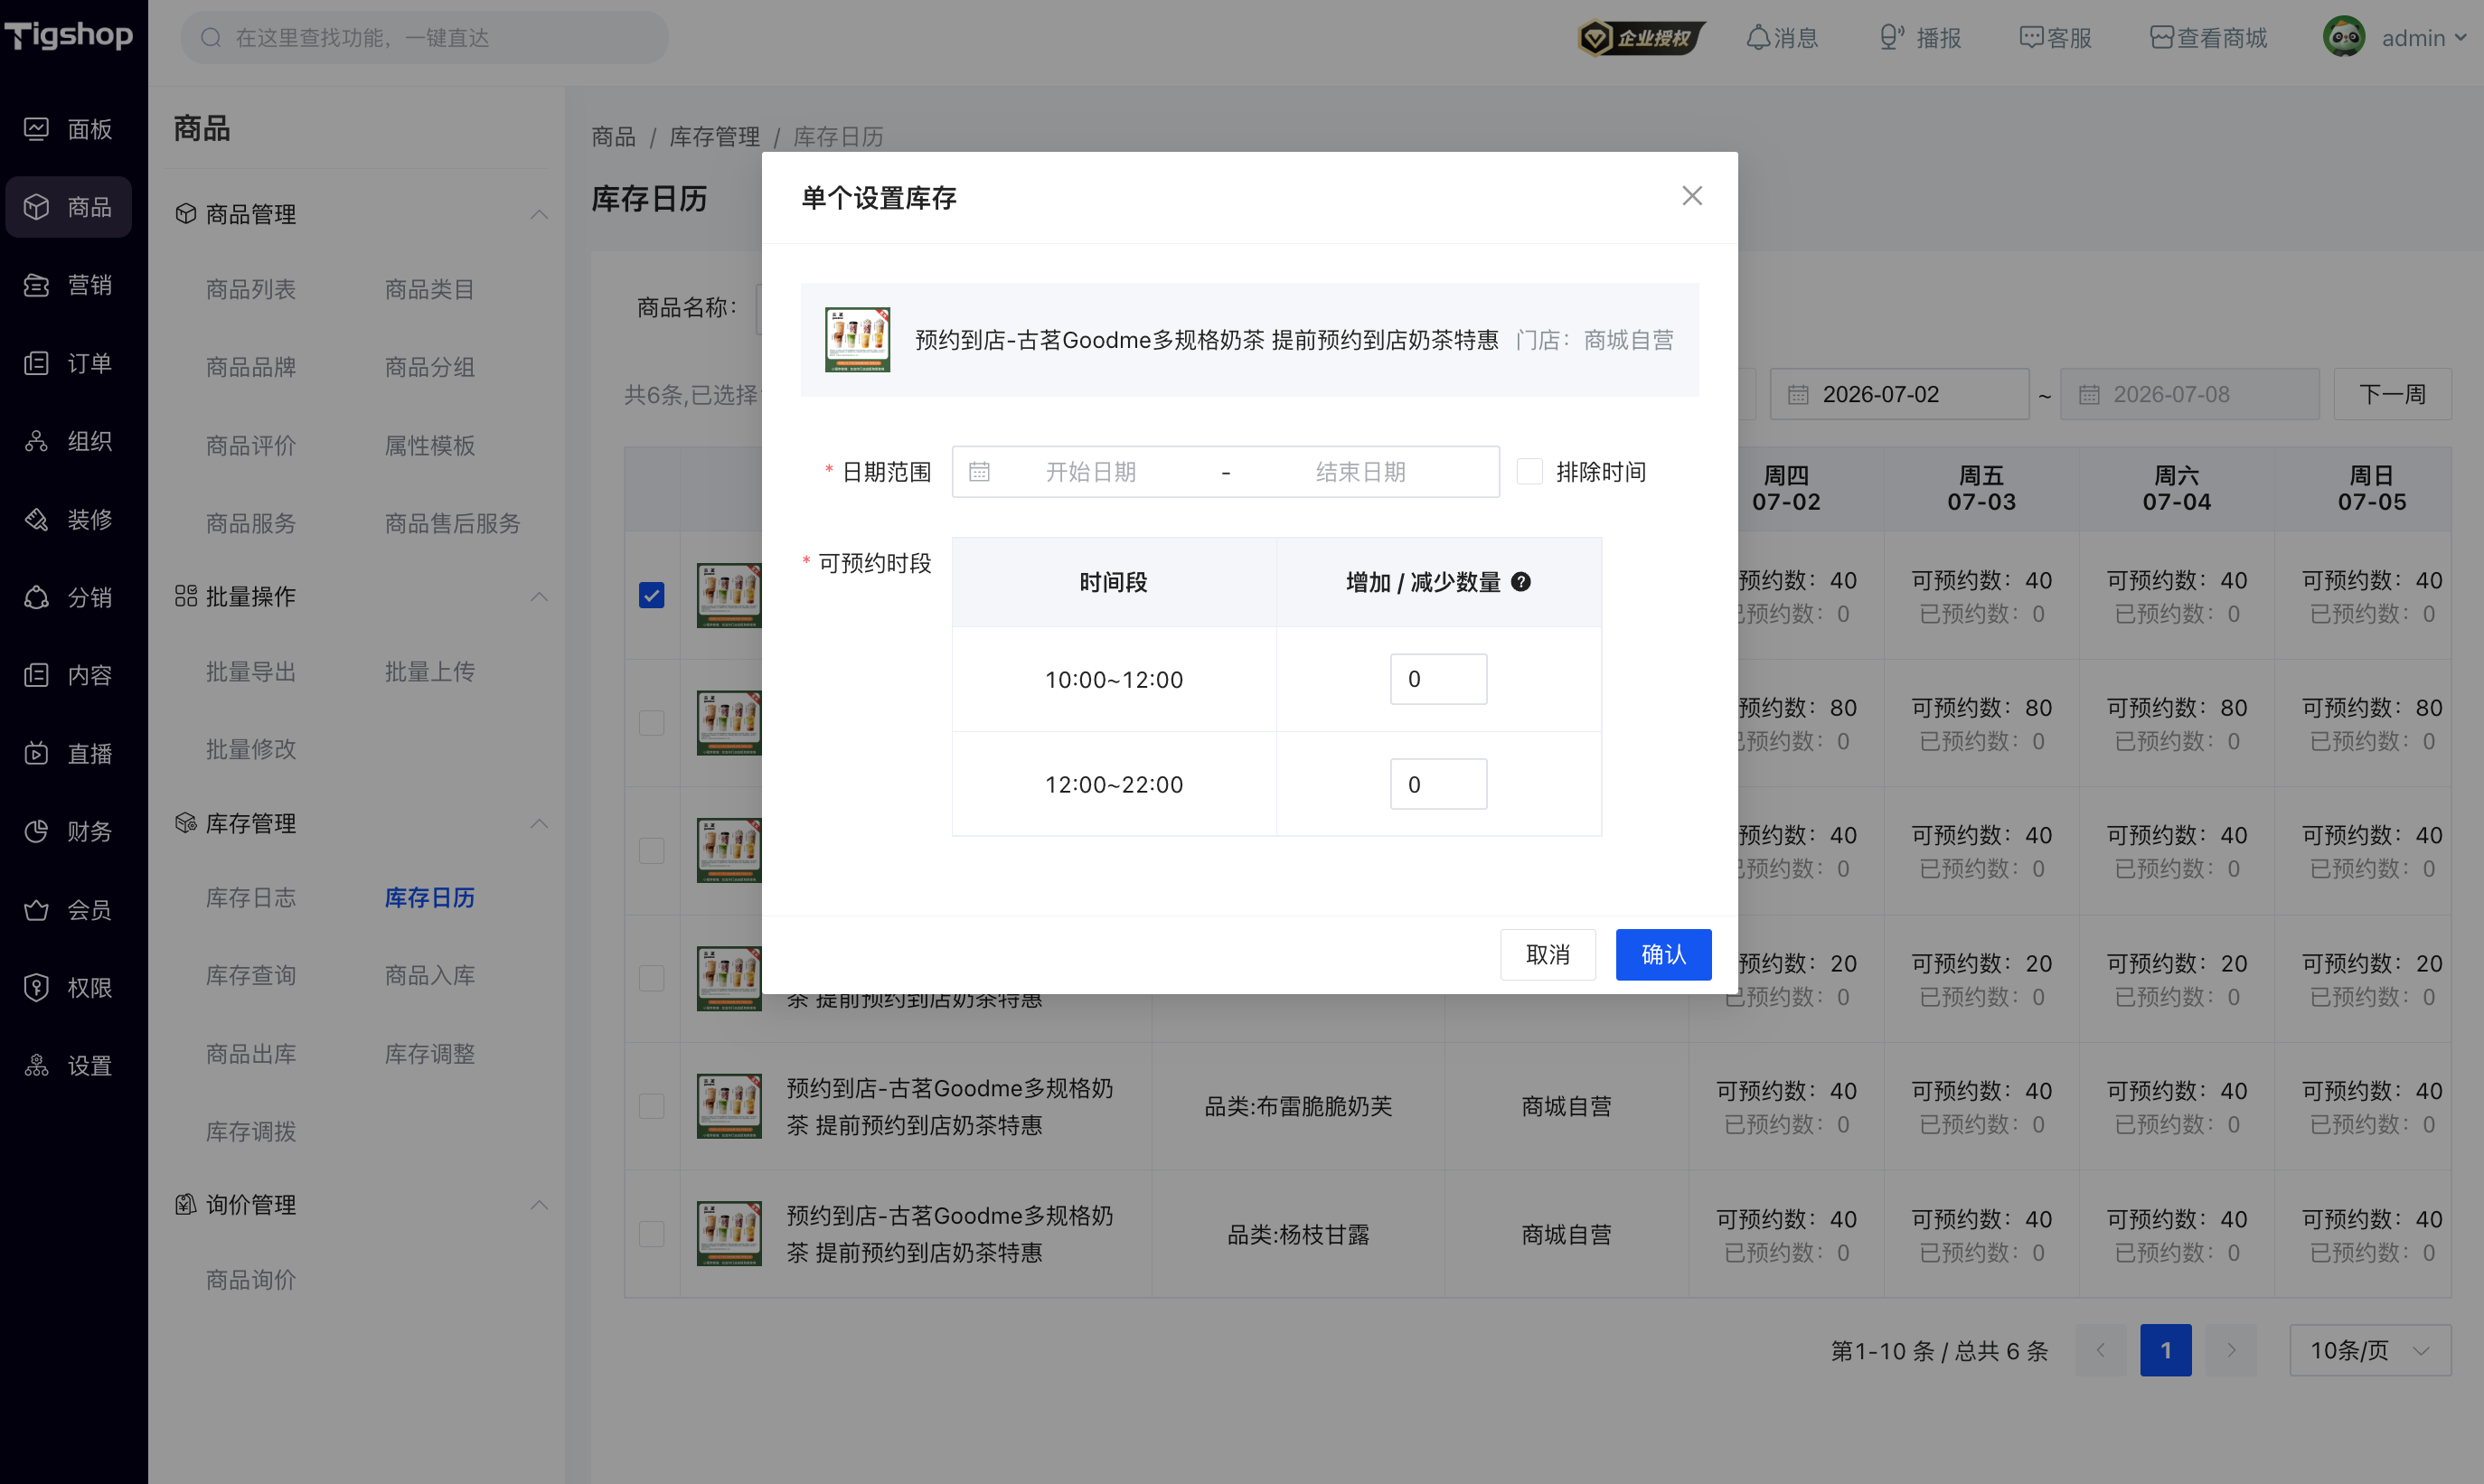
Task: Click the 开始日期 date range field
Action: pos(1090,472)
